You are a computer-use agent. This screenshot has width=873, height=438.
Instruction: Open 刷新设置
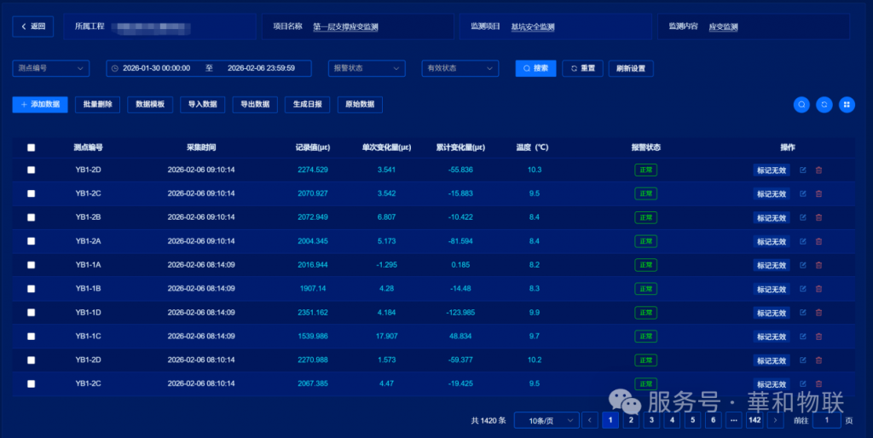631,68
